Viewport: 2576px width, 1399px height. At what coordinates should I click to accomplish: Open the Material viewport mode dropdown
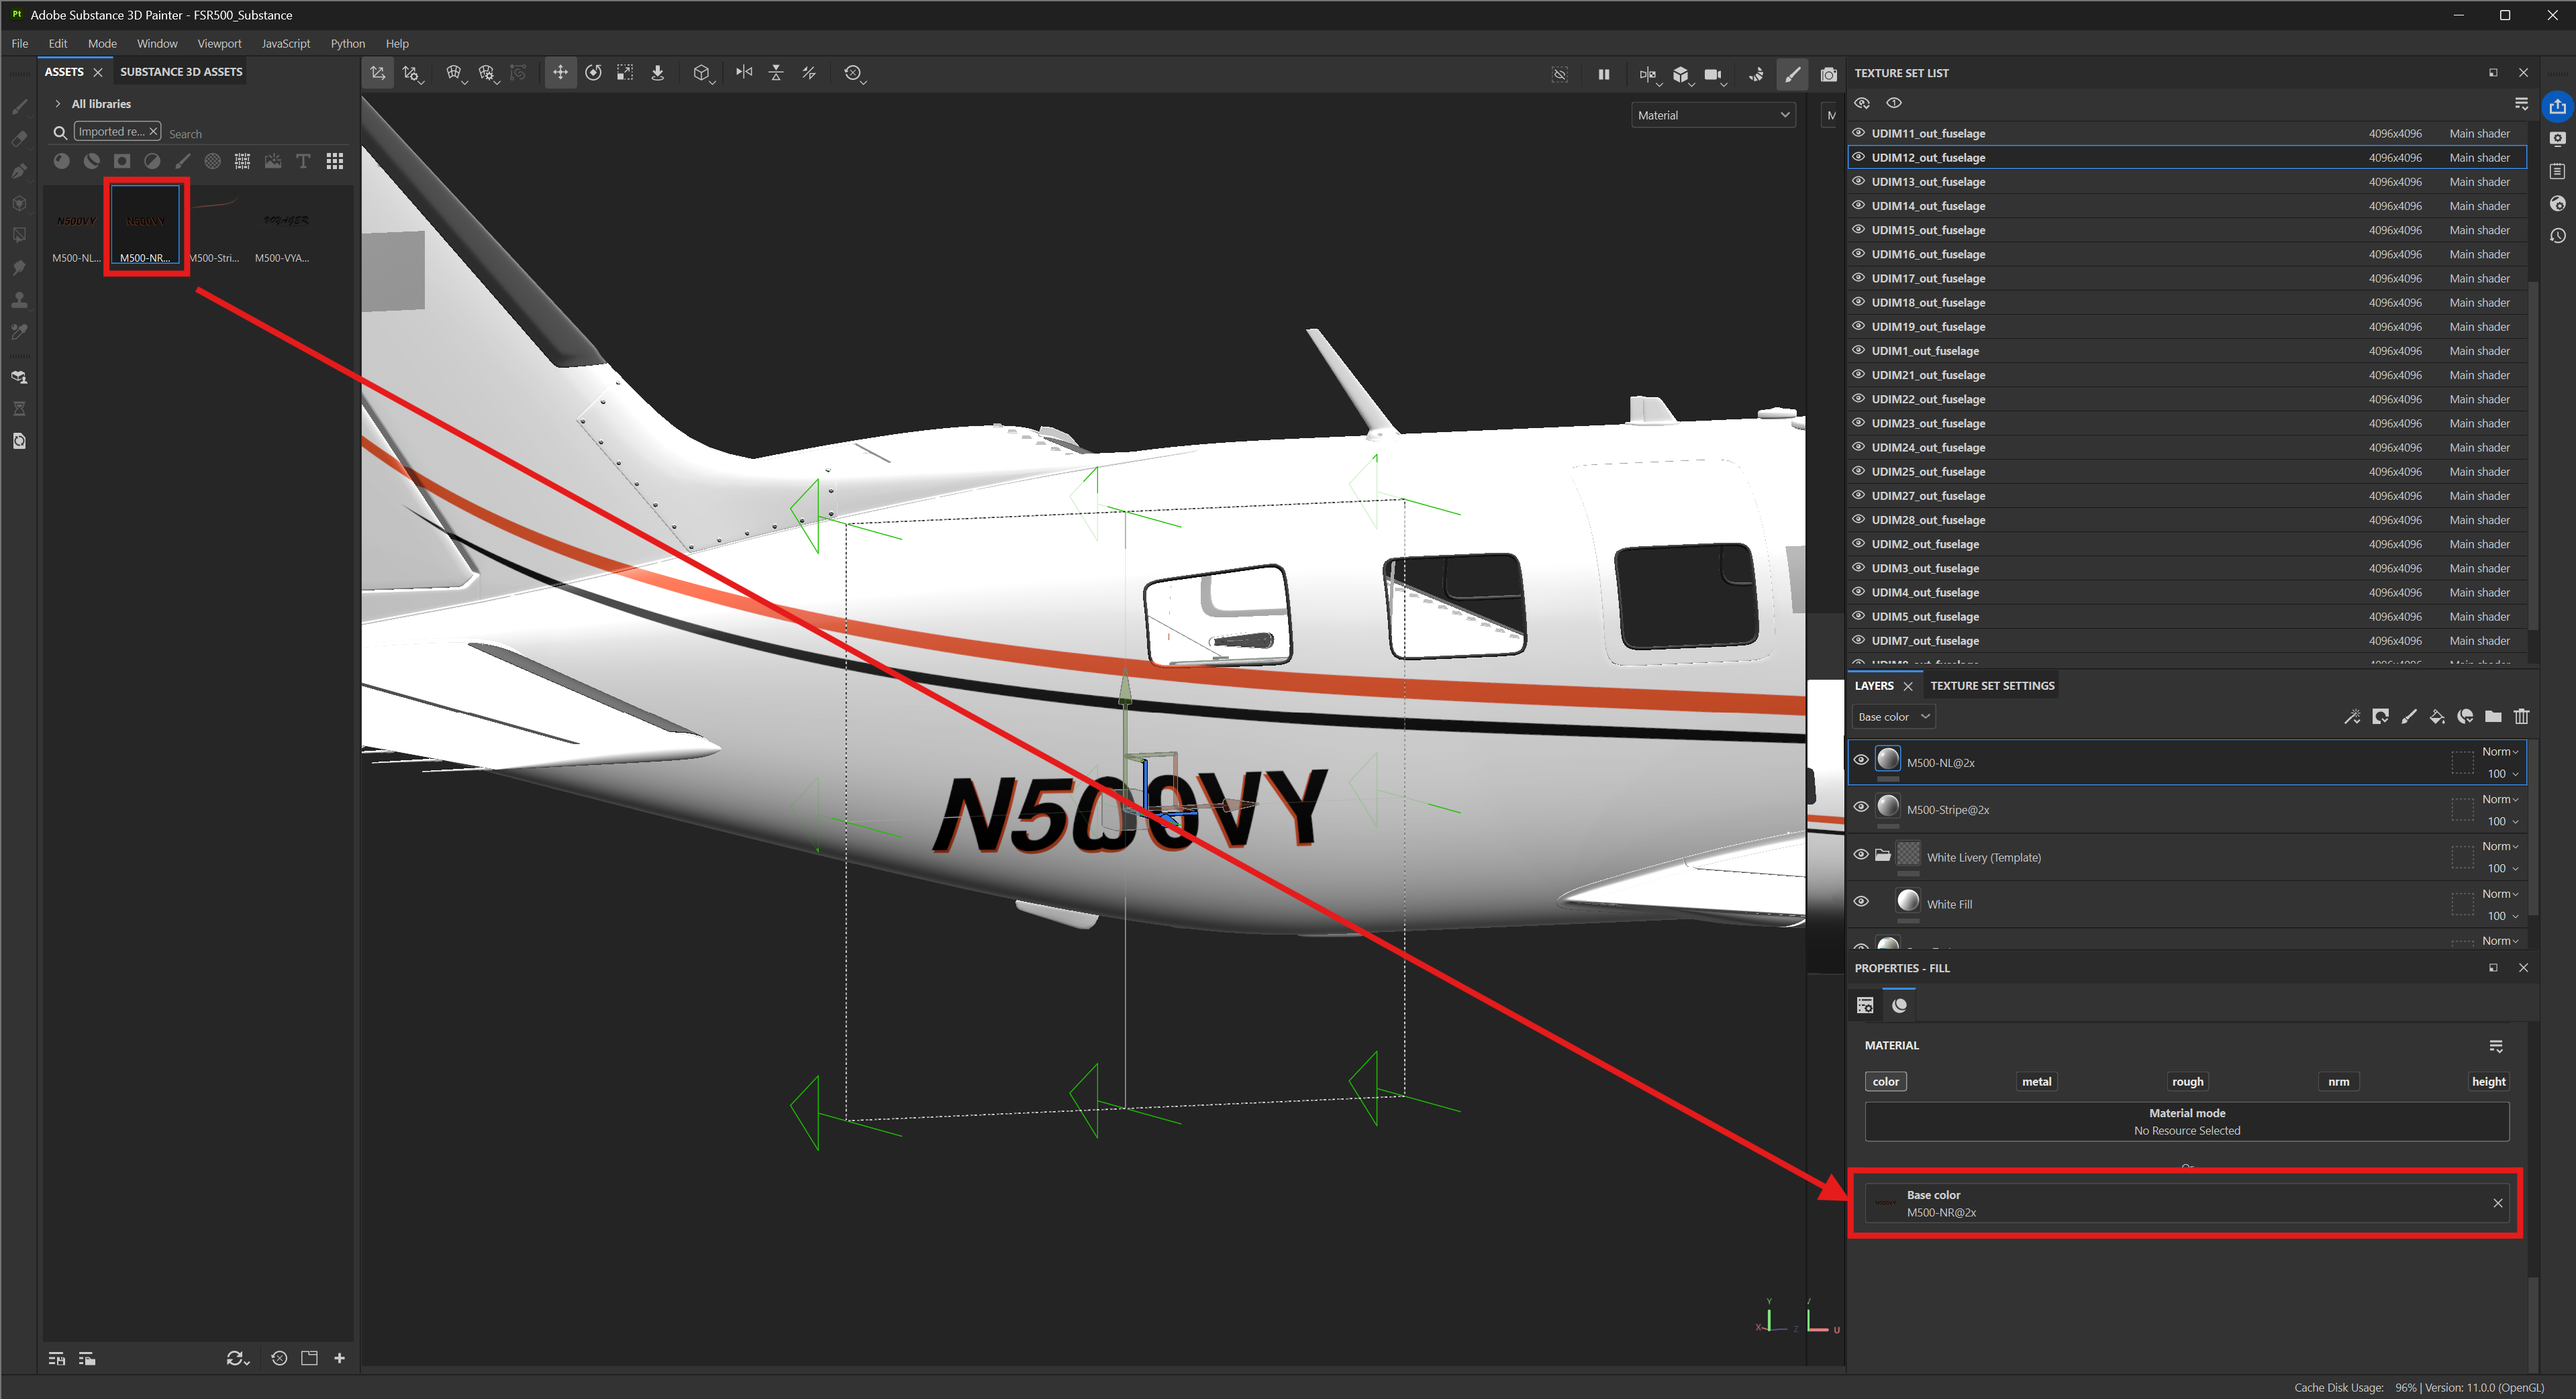[1713, 115]
